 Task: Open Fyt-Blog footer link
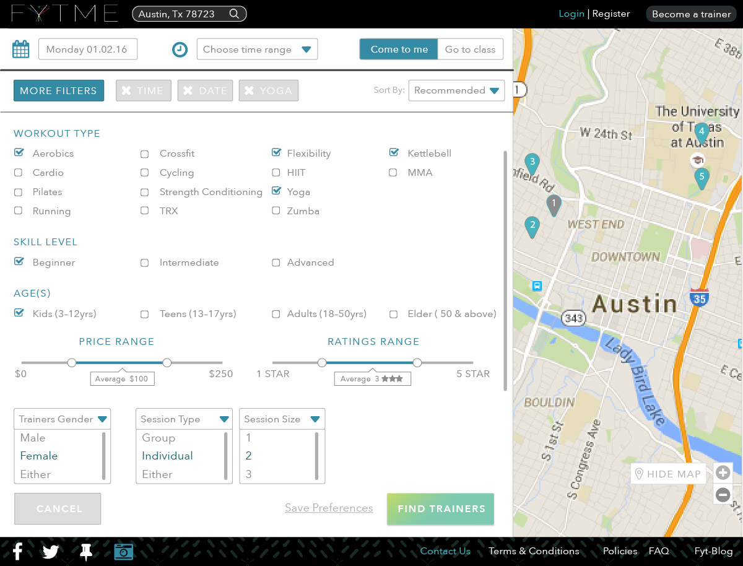click(x=713, y=551)
